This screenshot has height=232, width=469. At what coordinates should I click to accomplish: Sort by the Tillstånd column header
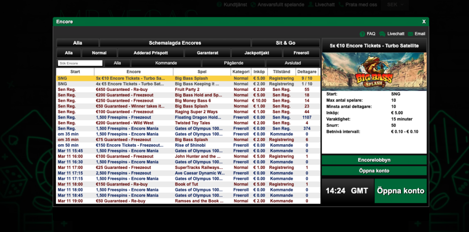(x=281, y=72)
